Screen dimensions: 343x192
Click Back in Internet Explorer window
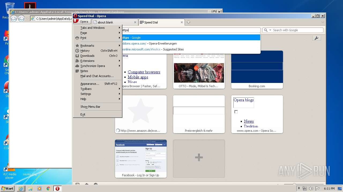point(14,18)
